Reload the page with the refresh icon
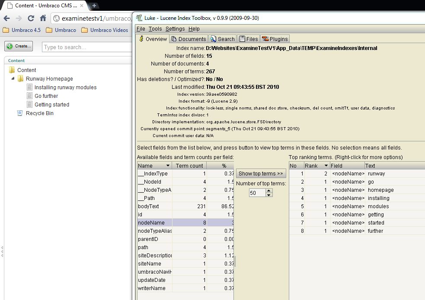The image size is (425, 300). (x=31, y=19)
